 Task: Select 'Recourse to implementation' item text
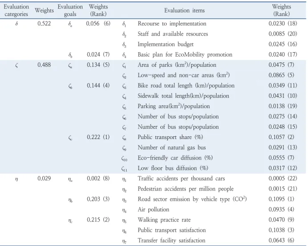(172, 24)
